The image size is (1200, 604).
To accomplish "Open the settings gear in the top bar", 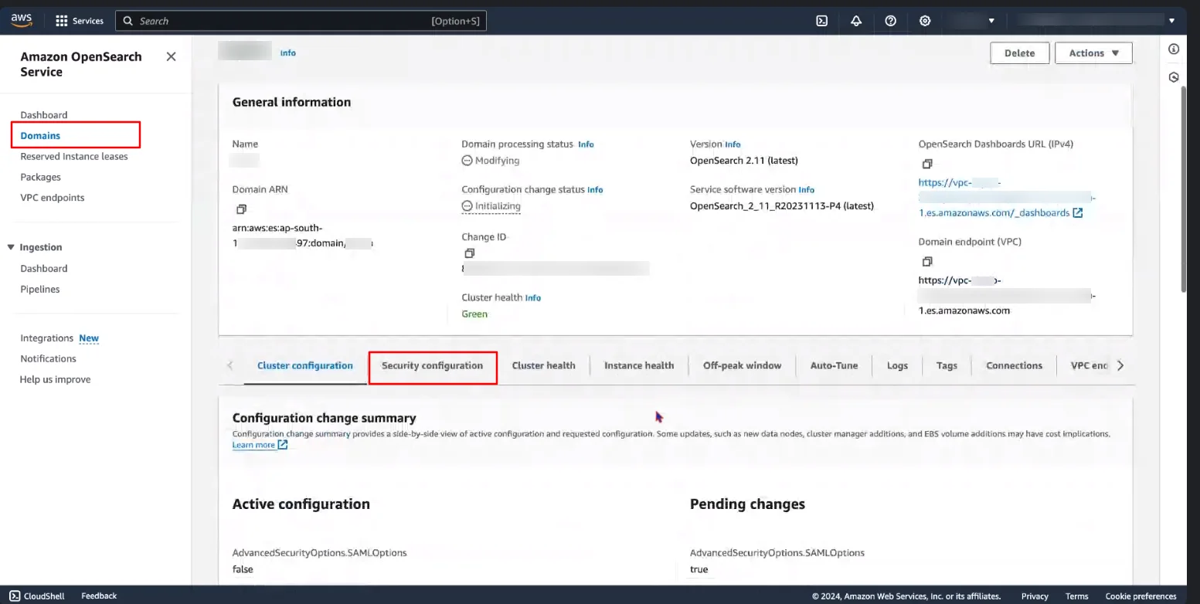I will [x=925, y=21].
